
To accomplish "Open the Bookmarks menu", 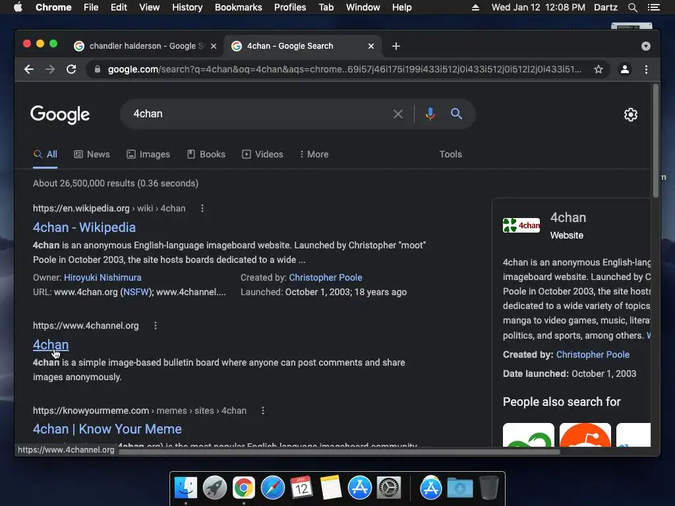I will coord(238,7).
